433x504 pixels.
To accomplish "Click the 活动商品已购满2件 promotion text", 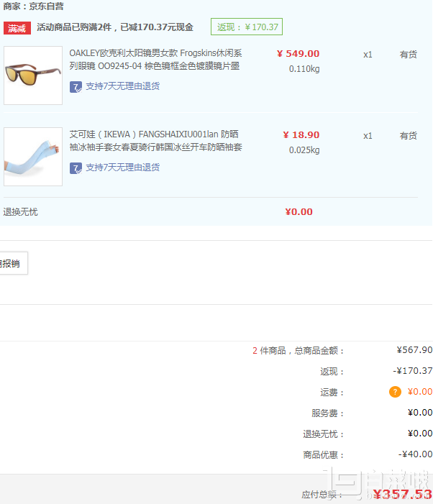I will pos(115,27).
